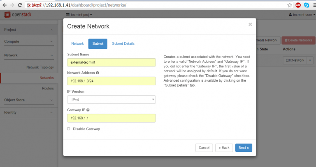The image size is (316, 167).
Task: Bookmark this page with the star icon
Action: click(x=290, y=5)
